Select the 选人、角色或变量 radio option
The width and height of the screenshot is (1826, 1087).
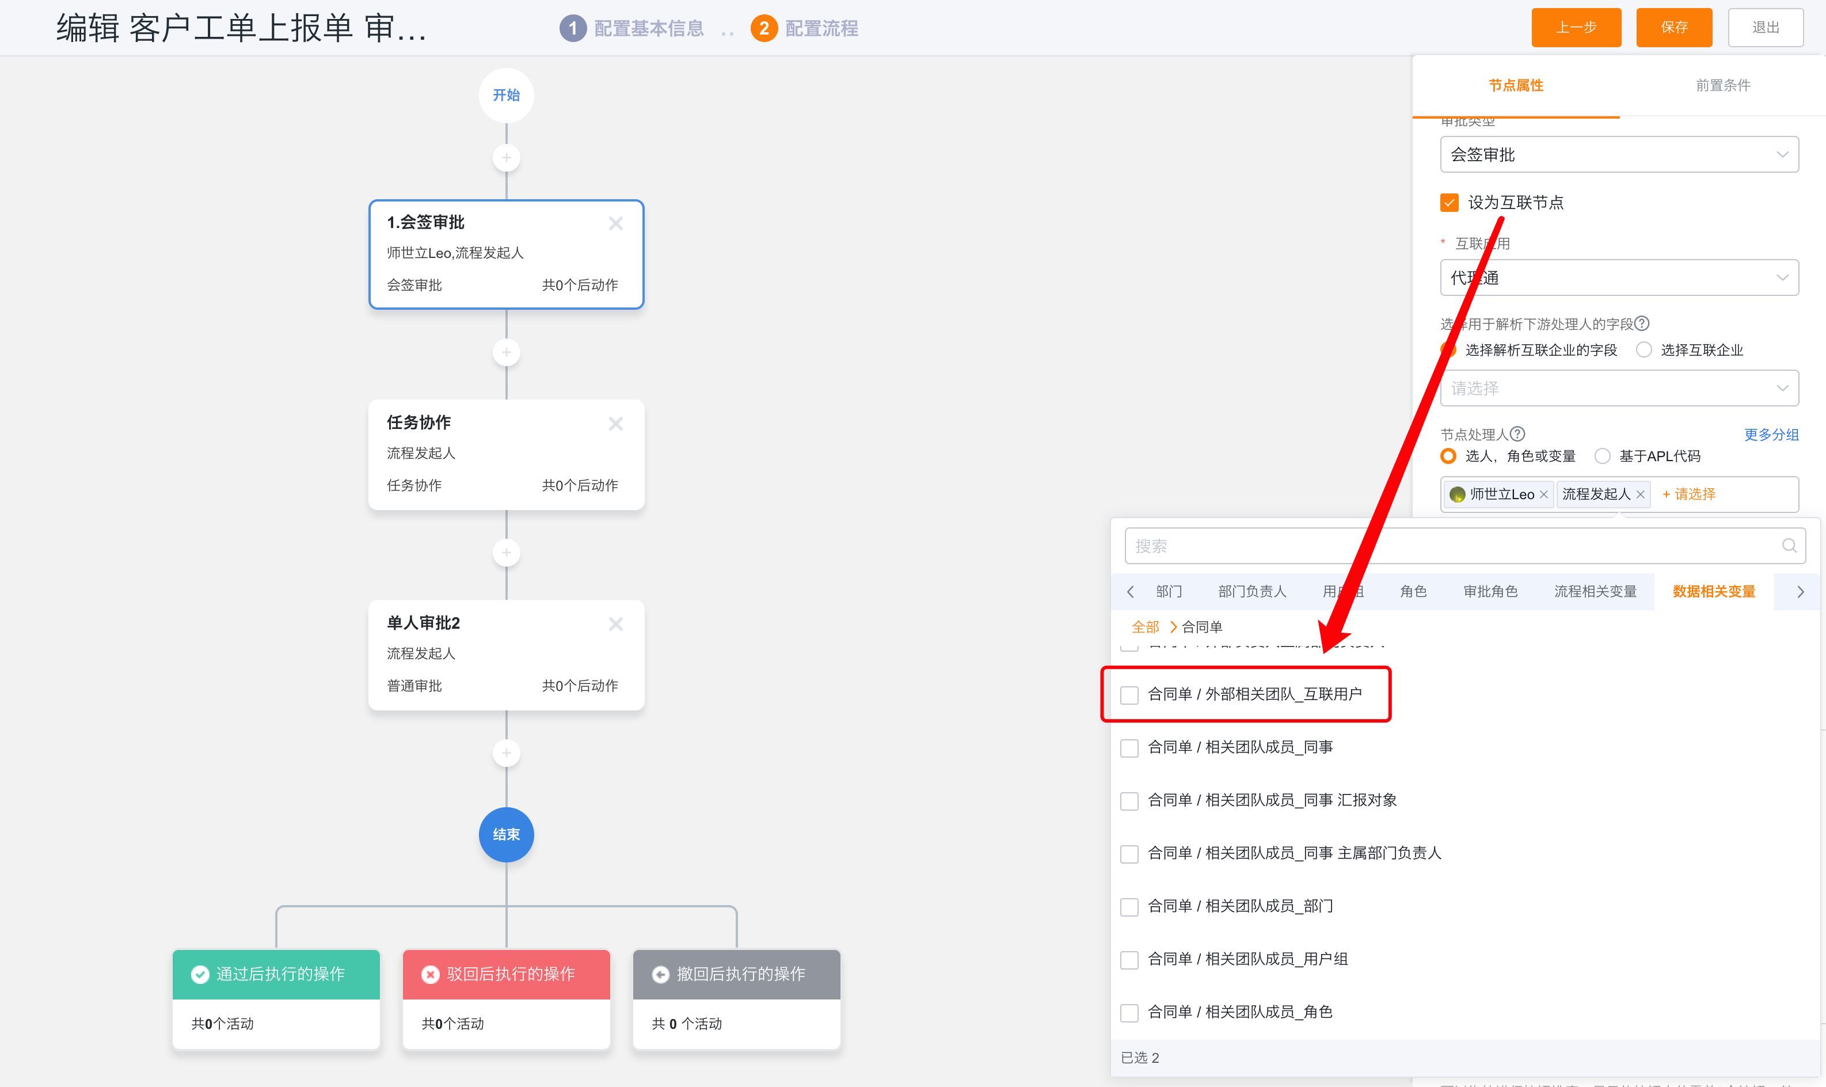[x=1447, y=455]
